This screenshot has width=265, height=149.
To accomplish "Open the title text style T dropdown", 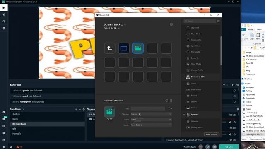I will (x=170, y=108).
